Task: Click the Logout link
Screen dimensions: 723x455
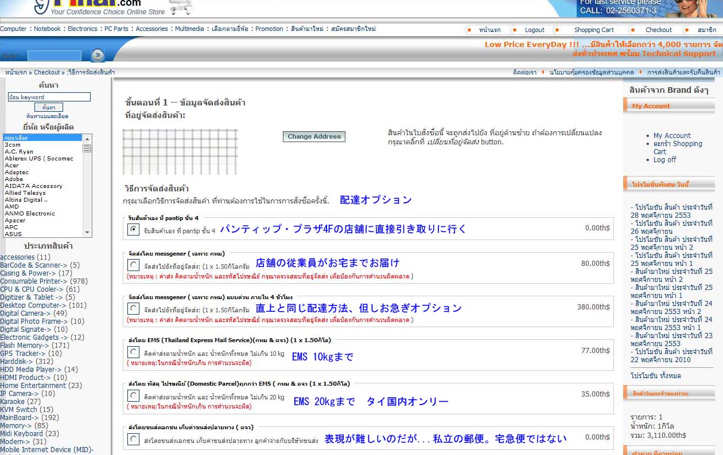Action: 535,30
